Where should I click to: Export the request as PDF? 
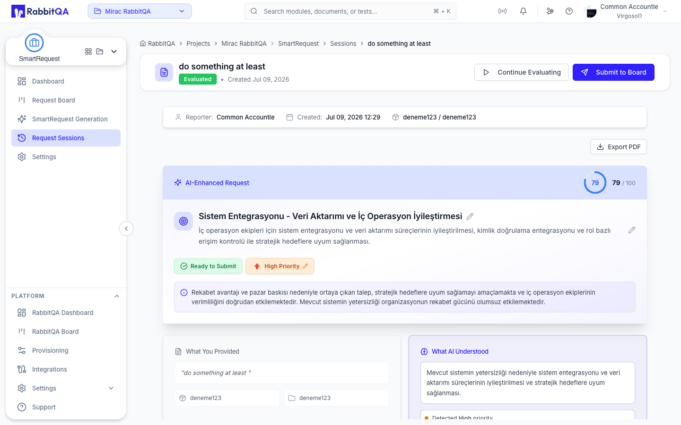click(619, 147)
